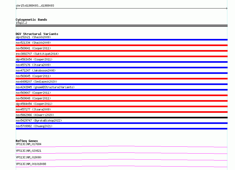
Task: Open variant dgv4563n54 (Cooper2011) label
Action: (x=34, y=59)
